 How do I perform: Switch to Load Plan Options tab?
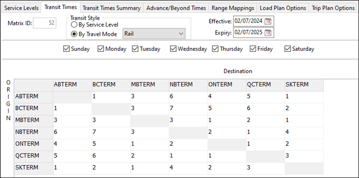tap(283, 8)
